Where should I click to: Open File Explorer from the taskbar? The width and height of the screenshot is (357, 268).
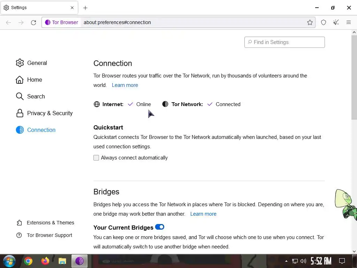62,261
